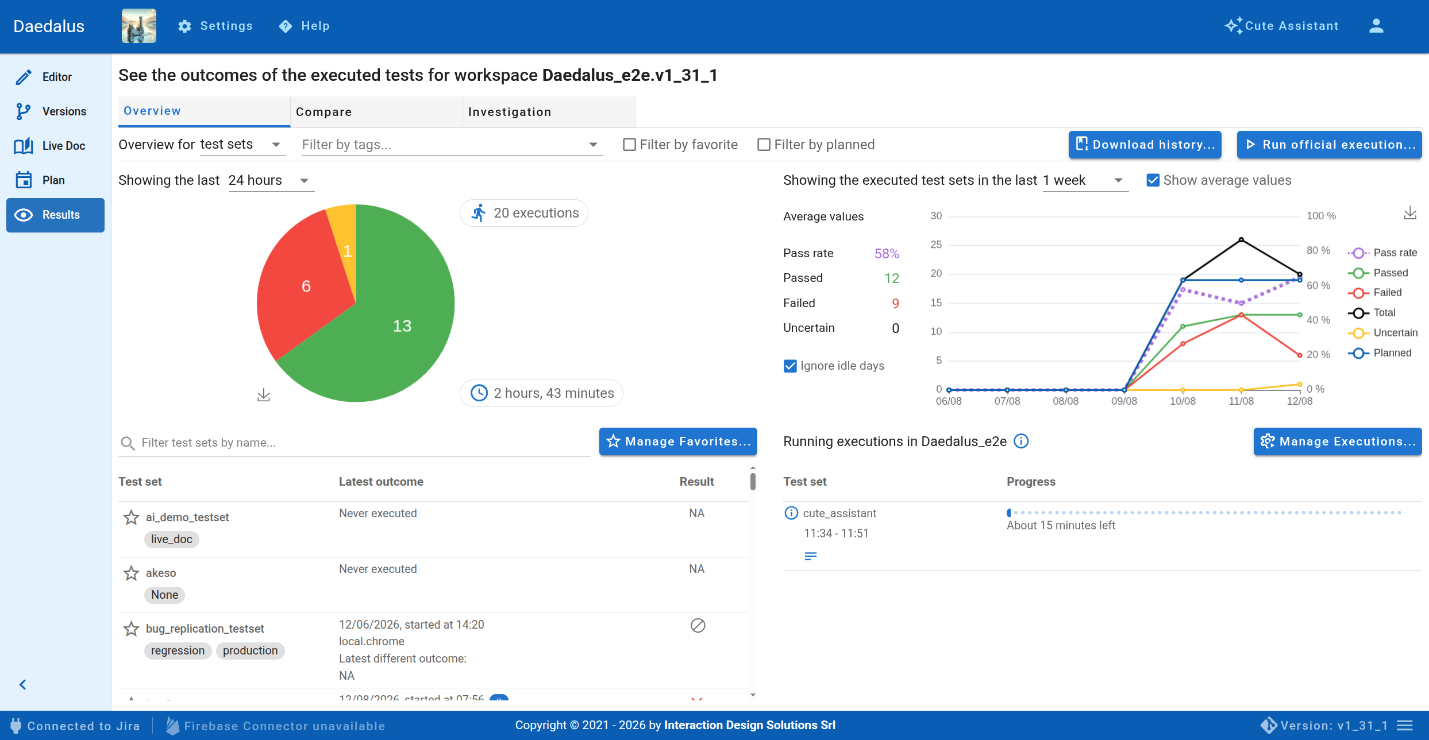Switch to the Compare tab
The width and height of the screenshot is (1429, 740).
376,112
